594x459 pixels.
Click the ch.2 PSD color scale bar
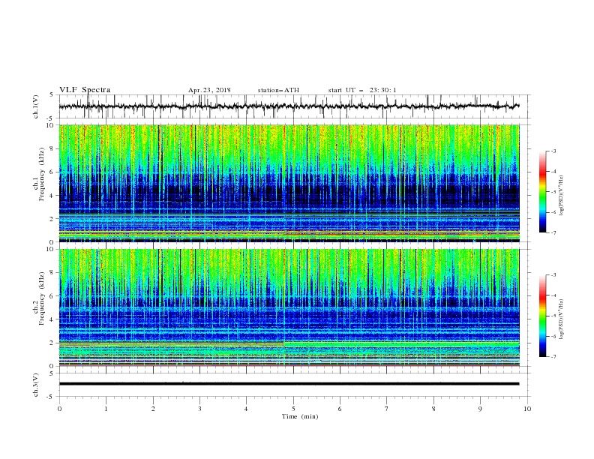point(543,316)
